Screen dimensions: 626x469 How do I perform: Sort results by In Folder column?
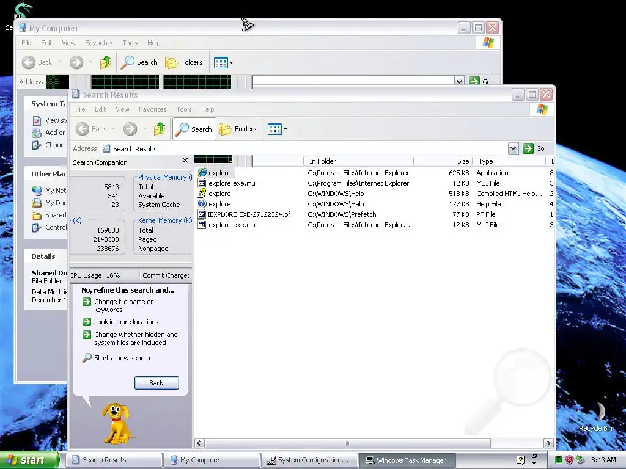point(358,161)
